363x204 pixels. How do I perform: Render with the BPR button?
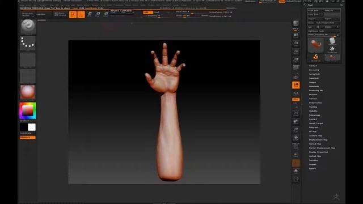click(x=296, y=24)
